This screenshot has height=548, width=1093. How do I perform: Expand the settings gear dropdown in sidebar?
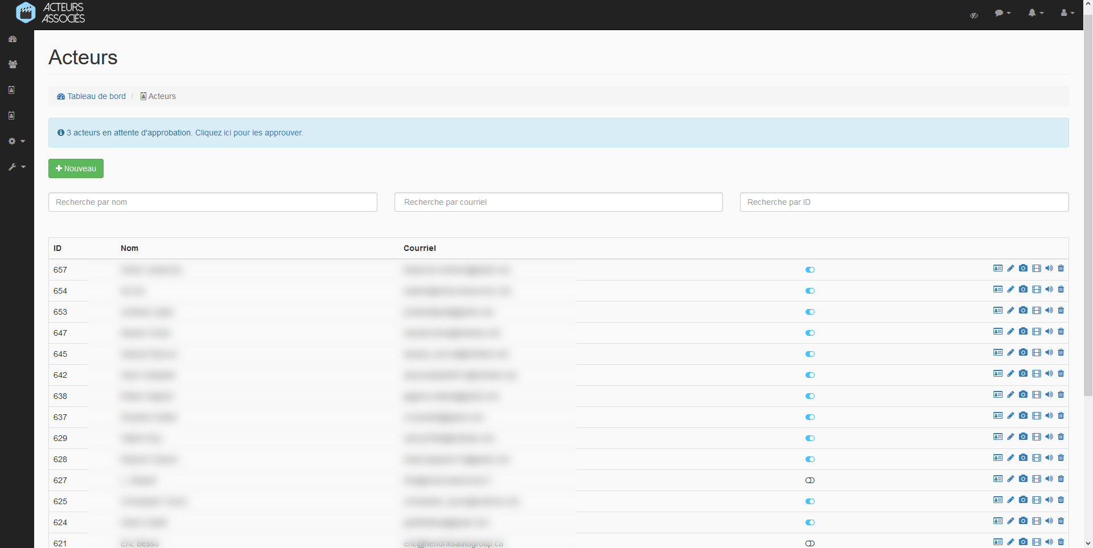17,141
